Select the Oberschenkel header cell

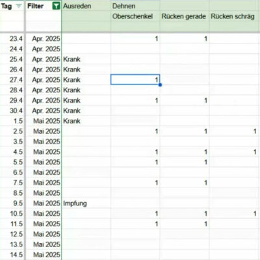[135, 16]
